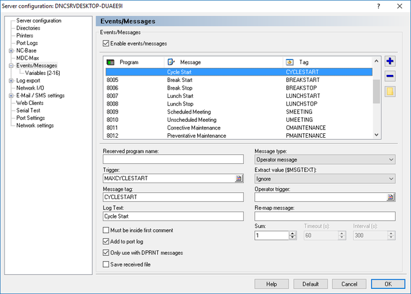411x294 pixels.
Task: Click the question mark help icon in the title bar
Action: pos(378,6)
